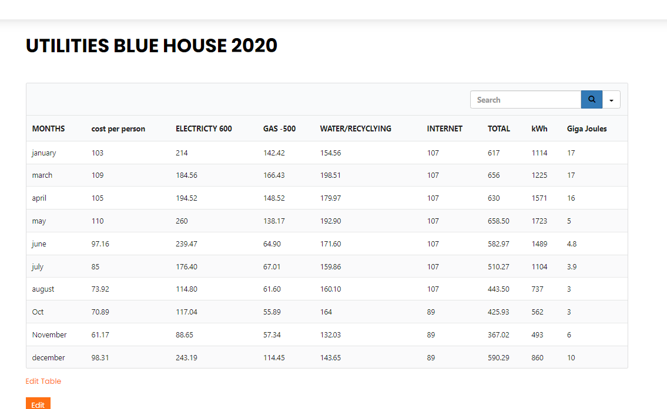Click the may kWh value 1723
The image size is (667, 409).
[539, 221]
